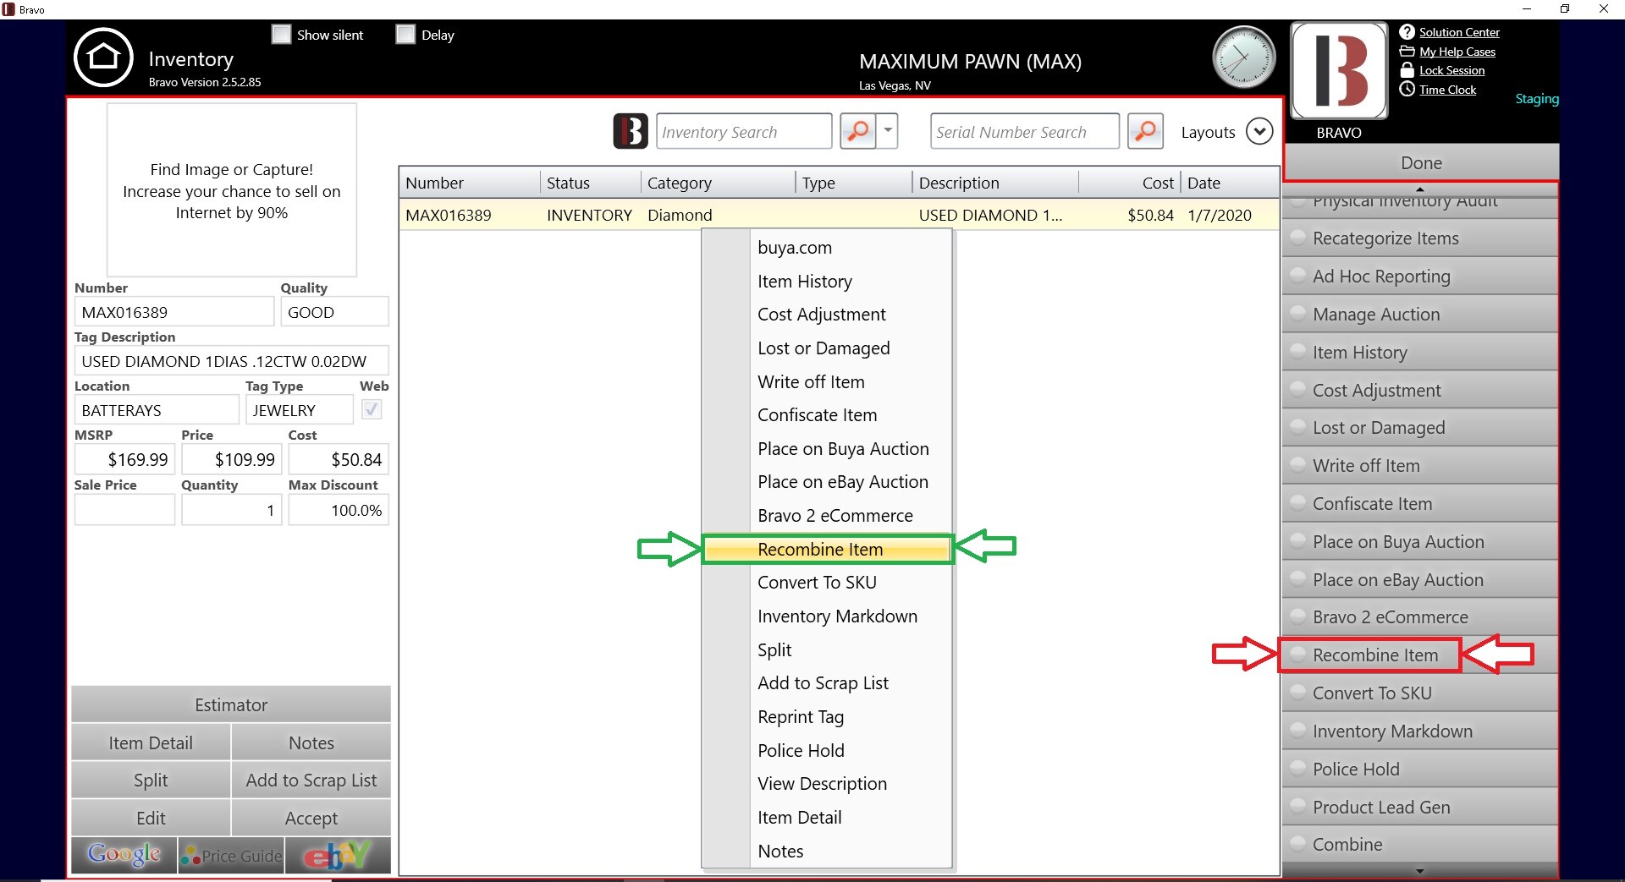The width and height of the screenshot is (1625, 882).
Task: Click the Accept button
Action: (x=311, y=818)
